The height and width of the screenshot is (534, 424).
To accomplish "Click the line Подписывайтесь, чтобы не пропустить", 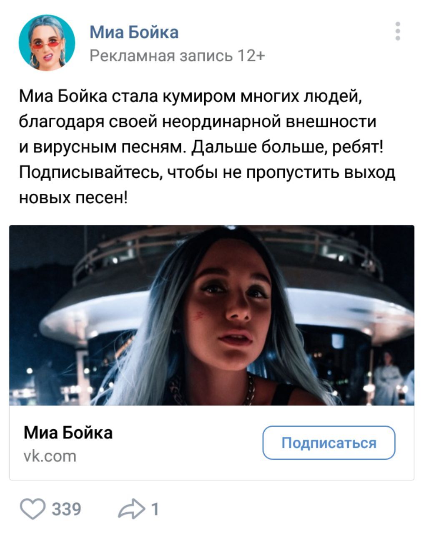I will 207,172.
